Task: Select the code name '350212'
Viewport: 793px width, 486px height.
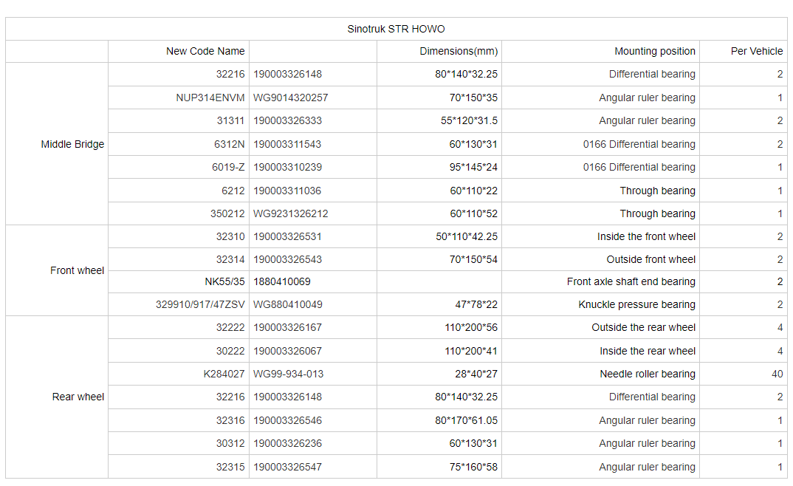Action: tap(227, 213)
